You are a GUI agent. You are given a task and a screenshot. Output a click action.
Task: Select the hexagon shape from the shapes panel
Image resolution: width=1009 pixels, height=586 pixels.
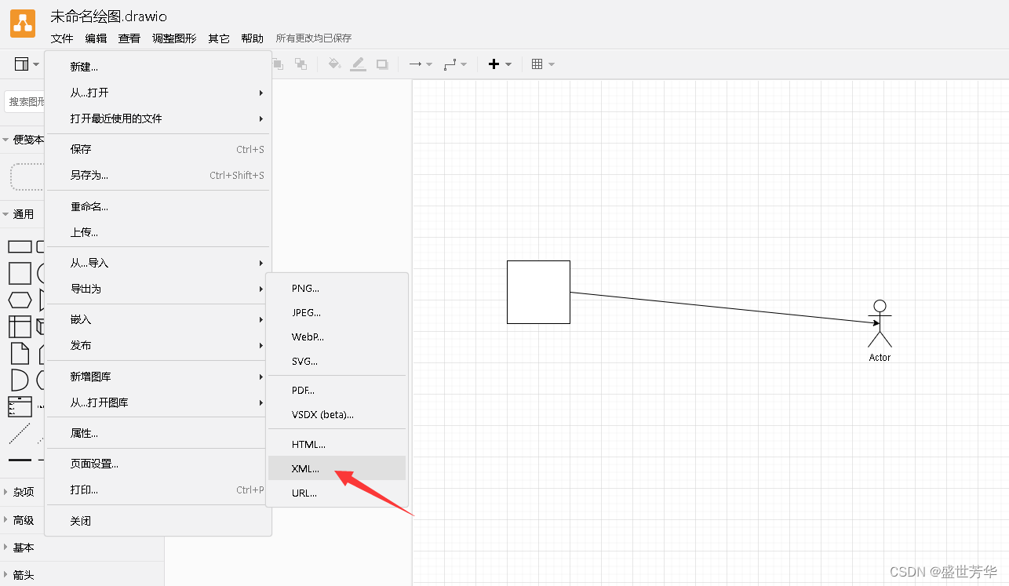(x=20, y=299)
